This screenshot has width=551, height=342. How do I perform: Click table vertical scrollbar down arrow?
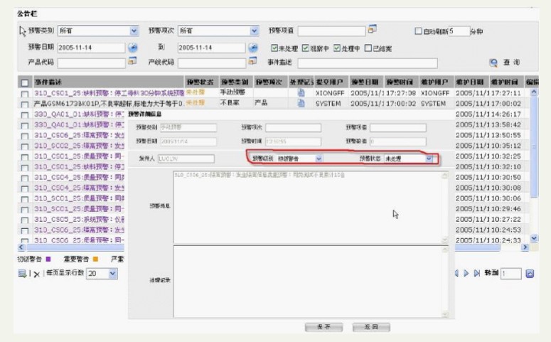(x=534, y=238)
